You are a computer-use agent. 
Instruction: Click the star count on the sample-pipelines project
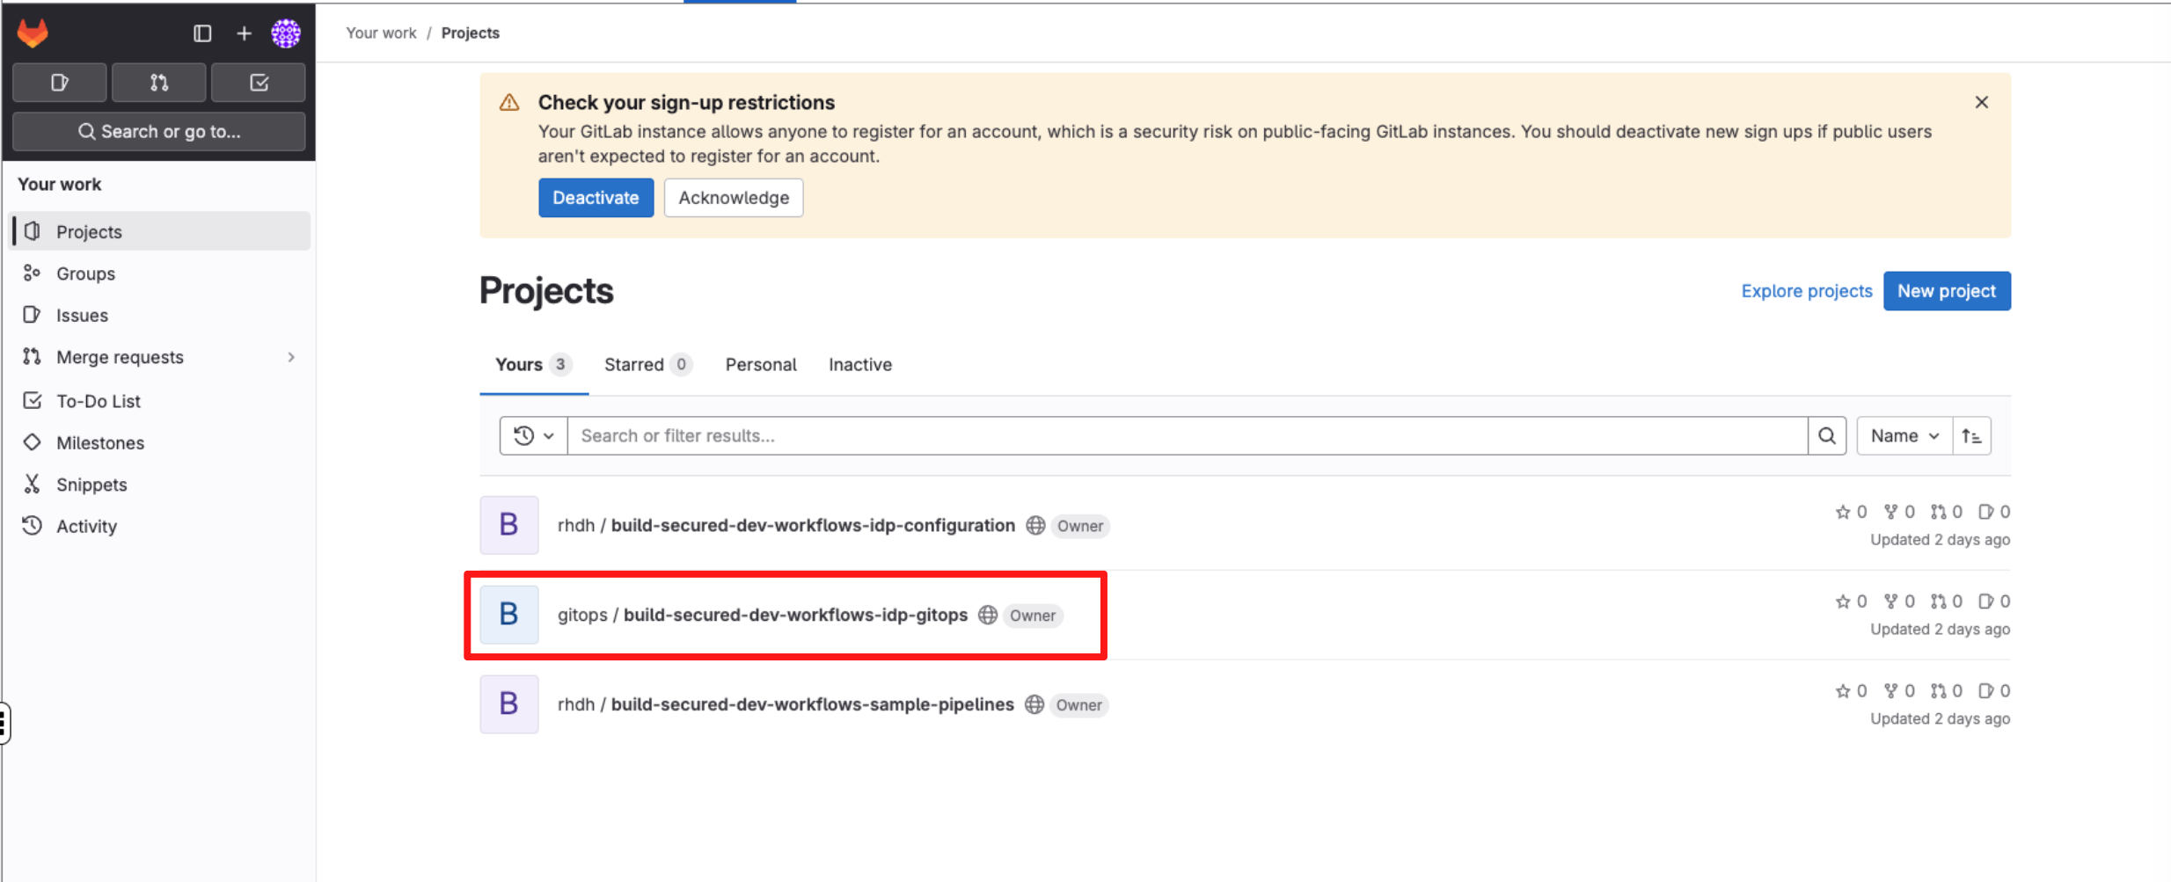click(x=1851, y=690)
